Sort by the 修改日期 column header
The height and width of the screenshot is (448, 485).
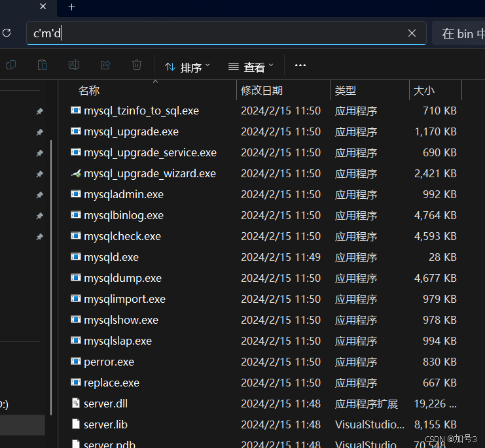pos(262,90)
